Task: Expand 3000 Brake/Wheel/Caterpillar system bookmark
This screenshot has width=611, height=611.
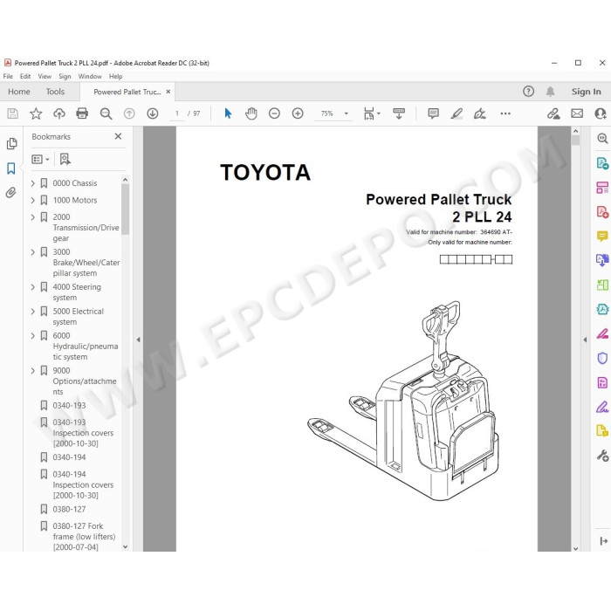Action: click(x=33, y=252)
